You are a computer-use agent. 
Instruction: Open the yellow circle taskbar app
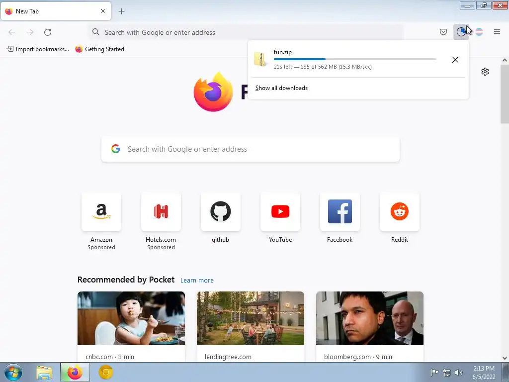[105, 373]
